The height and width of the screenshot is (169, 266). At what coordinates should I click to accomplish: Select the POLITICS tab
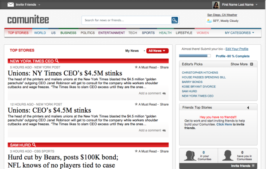(87, 33)
